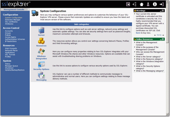Open the user account person icon

point(148,4)
